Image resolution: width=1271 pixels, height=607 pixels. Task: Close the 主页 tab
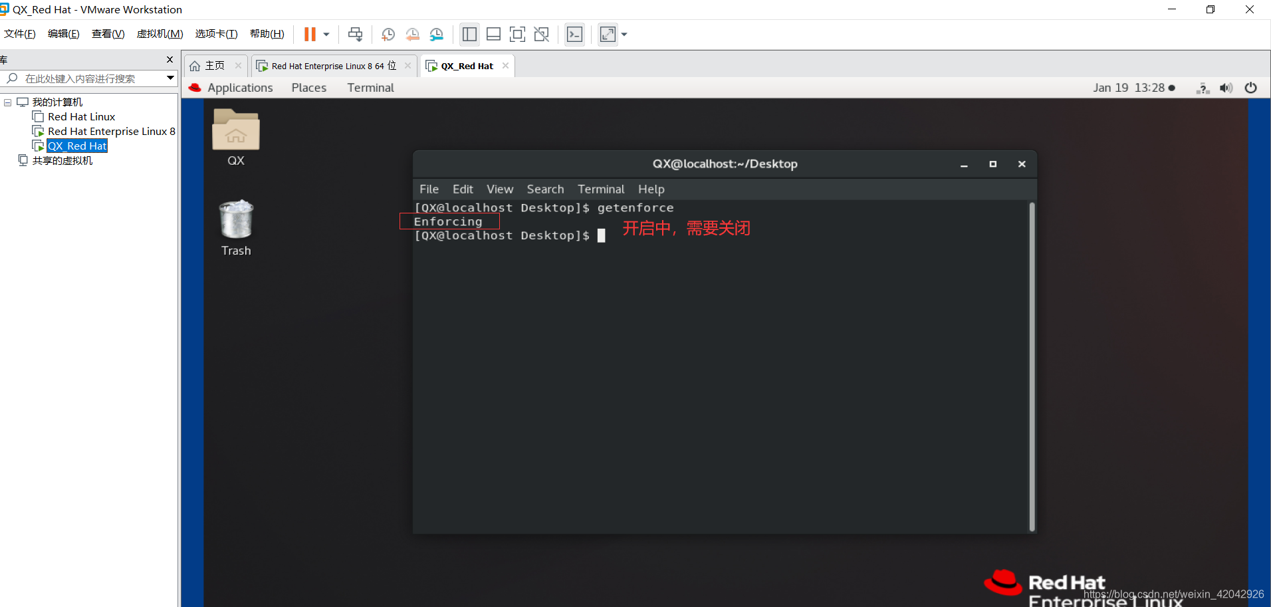(238, 65)
